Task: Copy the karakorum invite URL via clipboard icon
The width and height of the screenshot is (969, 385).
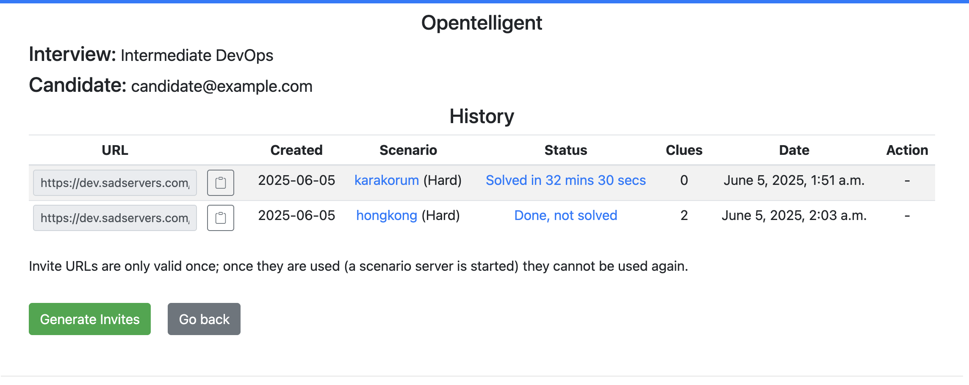Action: [220, 183]
